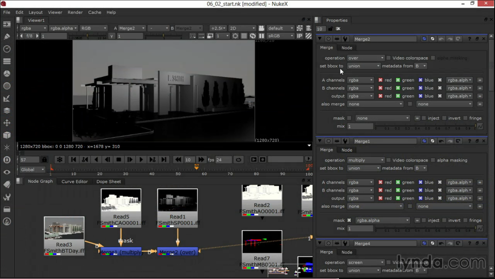The height and width of the screenshot is (279, 495).
Task: Enable Video colorspace checkbox for Merge2
Action: (x=389, y=58)
